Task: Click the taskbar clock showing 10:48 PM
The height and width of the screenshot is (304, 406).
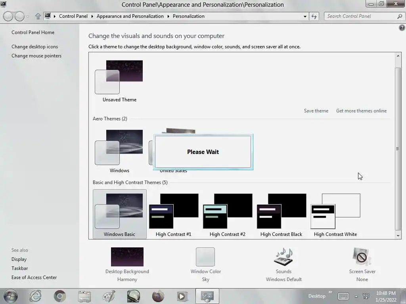Action: pos(386,296)
